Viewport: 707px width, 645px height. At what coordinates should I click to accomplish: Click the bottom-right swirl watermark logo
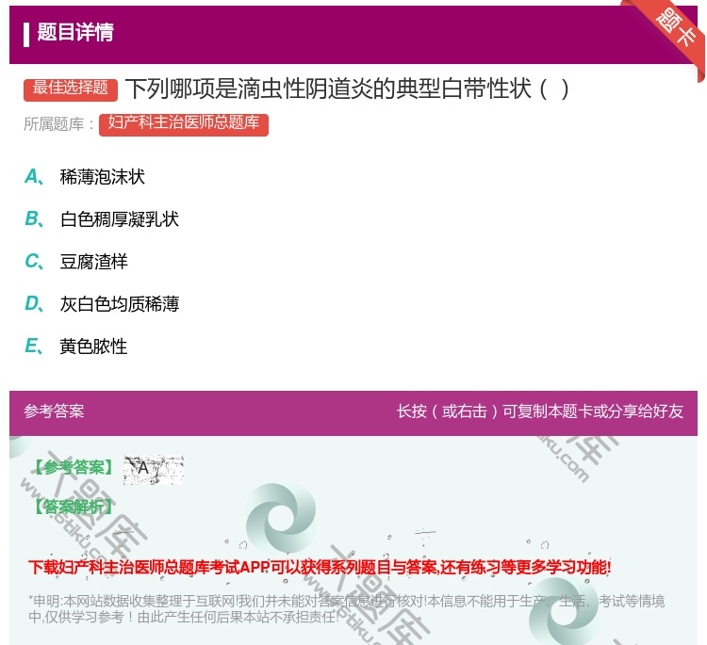pos(564,610)
